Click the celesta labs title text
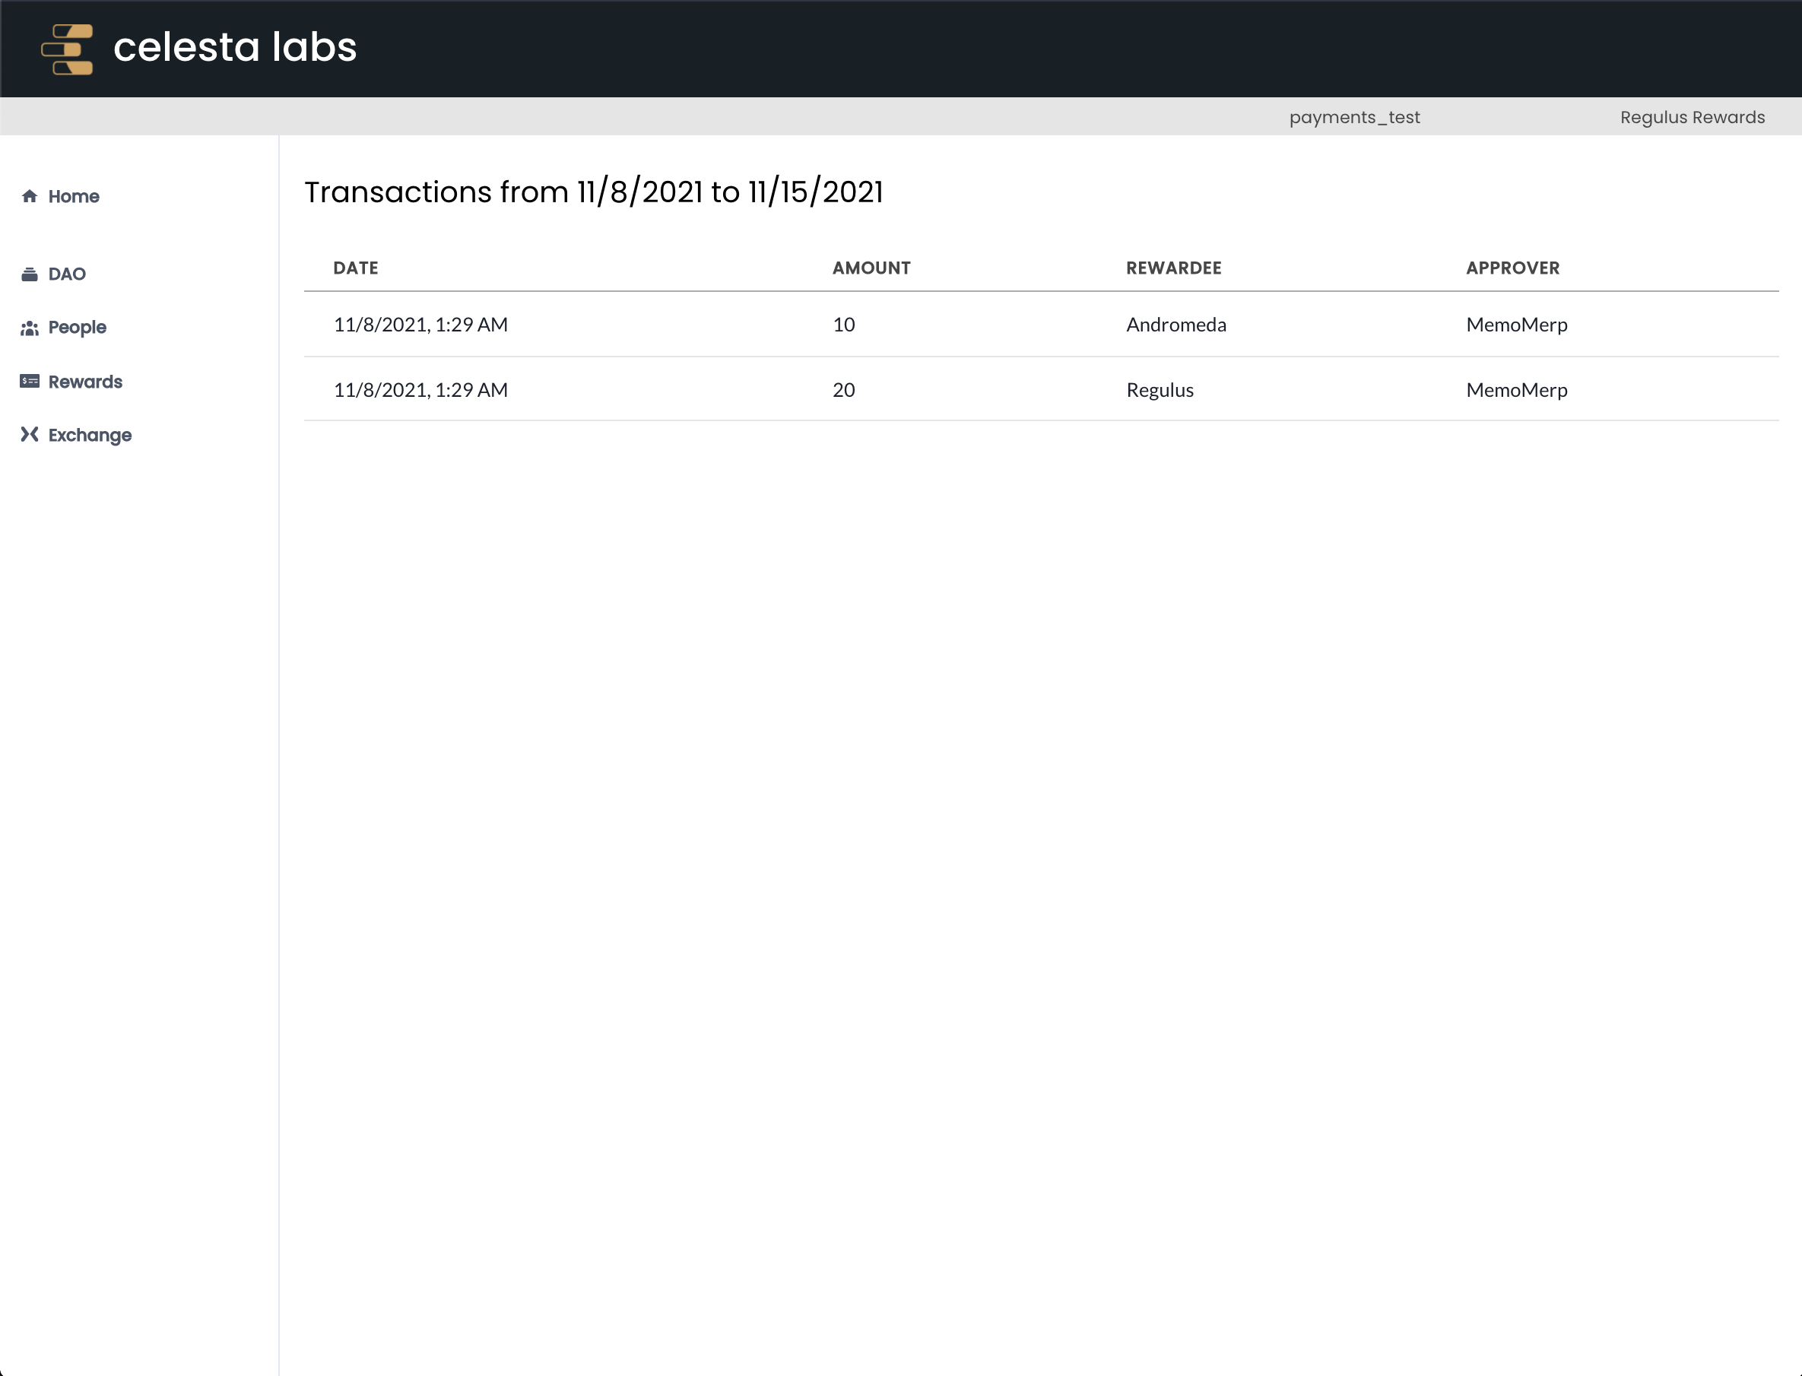This screenshot has width=1802, height=1376. coord(235,46)
